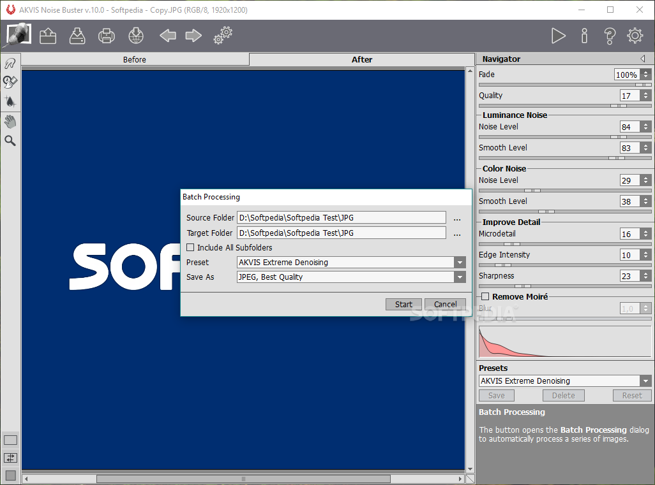This screenshot has width=655, height=485.
Task: Open the Save As format dropdown
Action: coord(460,277)
